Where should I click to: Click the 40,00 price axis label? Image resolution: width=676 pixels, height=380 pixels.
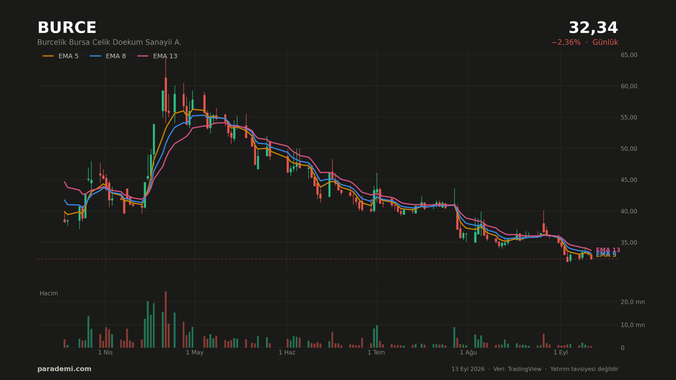point(629,211)
